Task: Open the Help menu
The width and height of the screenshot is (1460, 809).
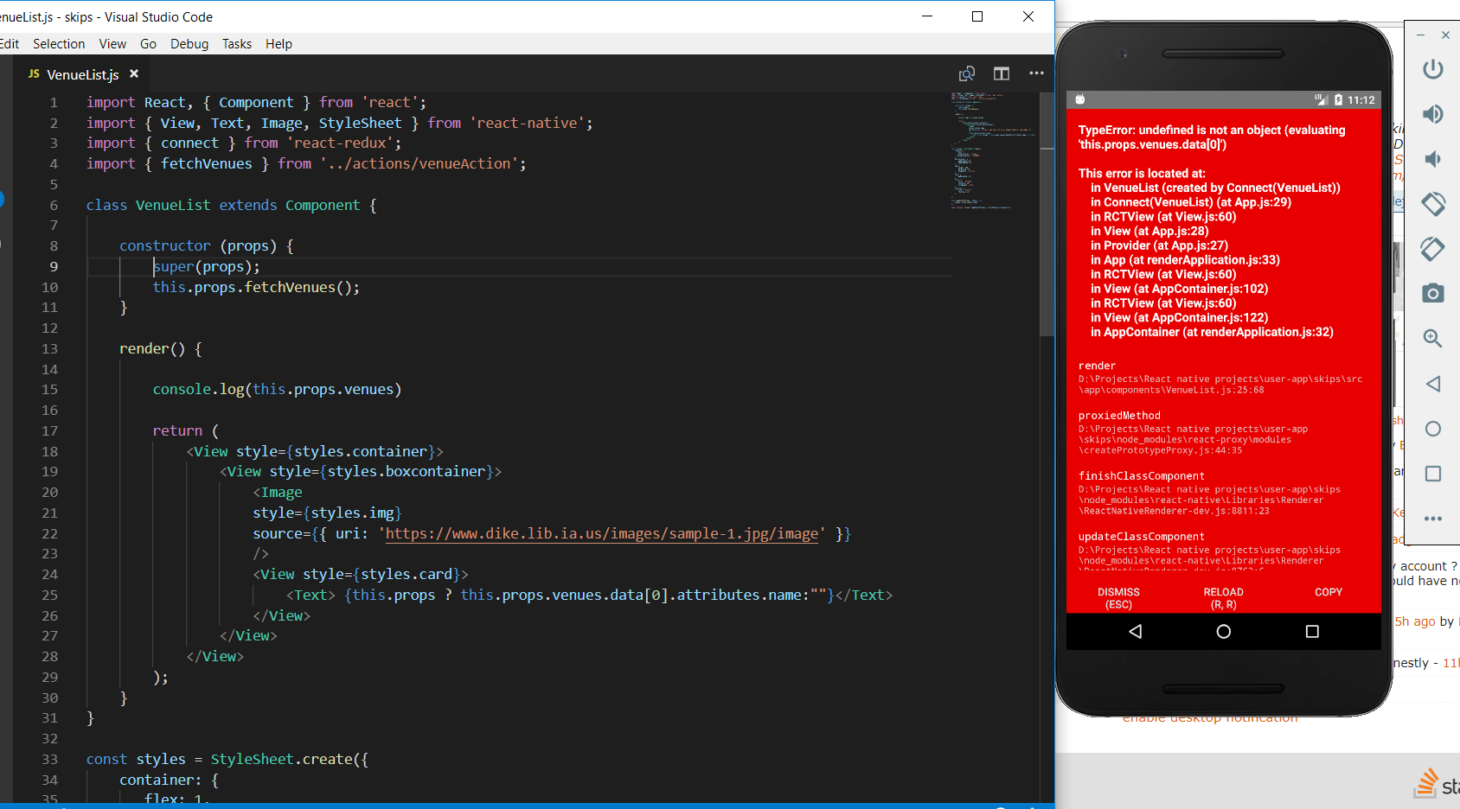Action: coord(279,44)
